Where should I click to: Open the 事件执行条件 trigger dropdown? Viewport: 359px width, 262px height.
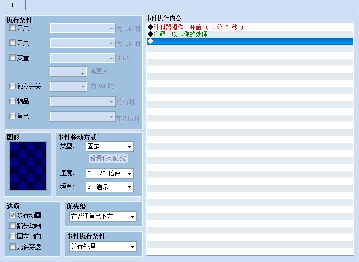click(x=103, y=246)
